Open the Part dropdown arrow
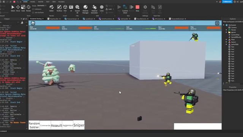The width and height of the screenshot is (243, 137). click(x=65, y=13)
